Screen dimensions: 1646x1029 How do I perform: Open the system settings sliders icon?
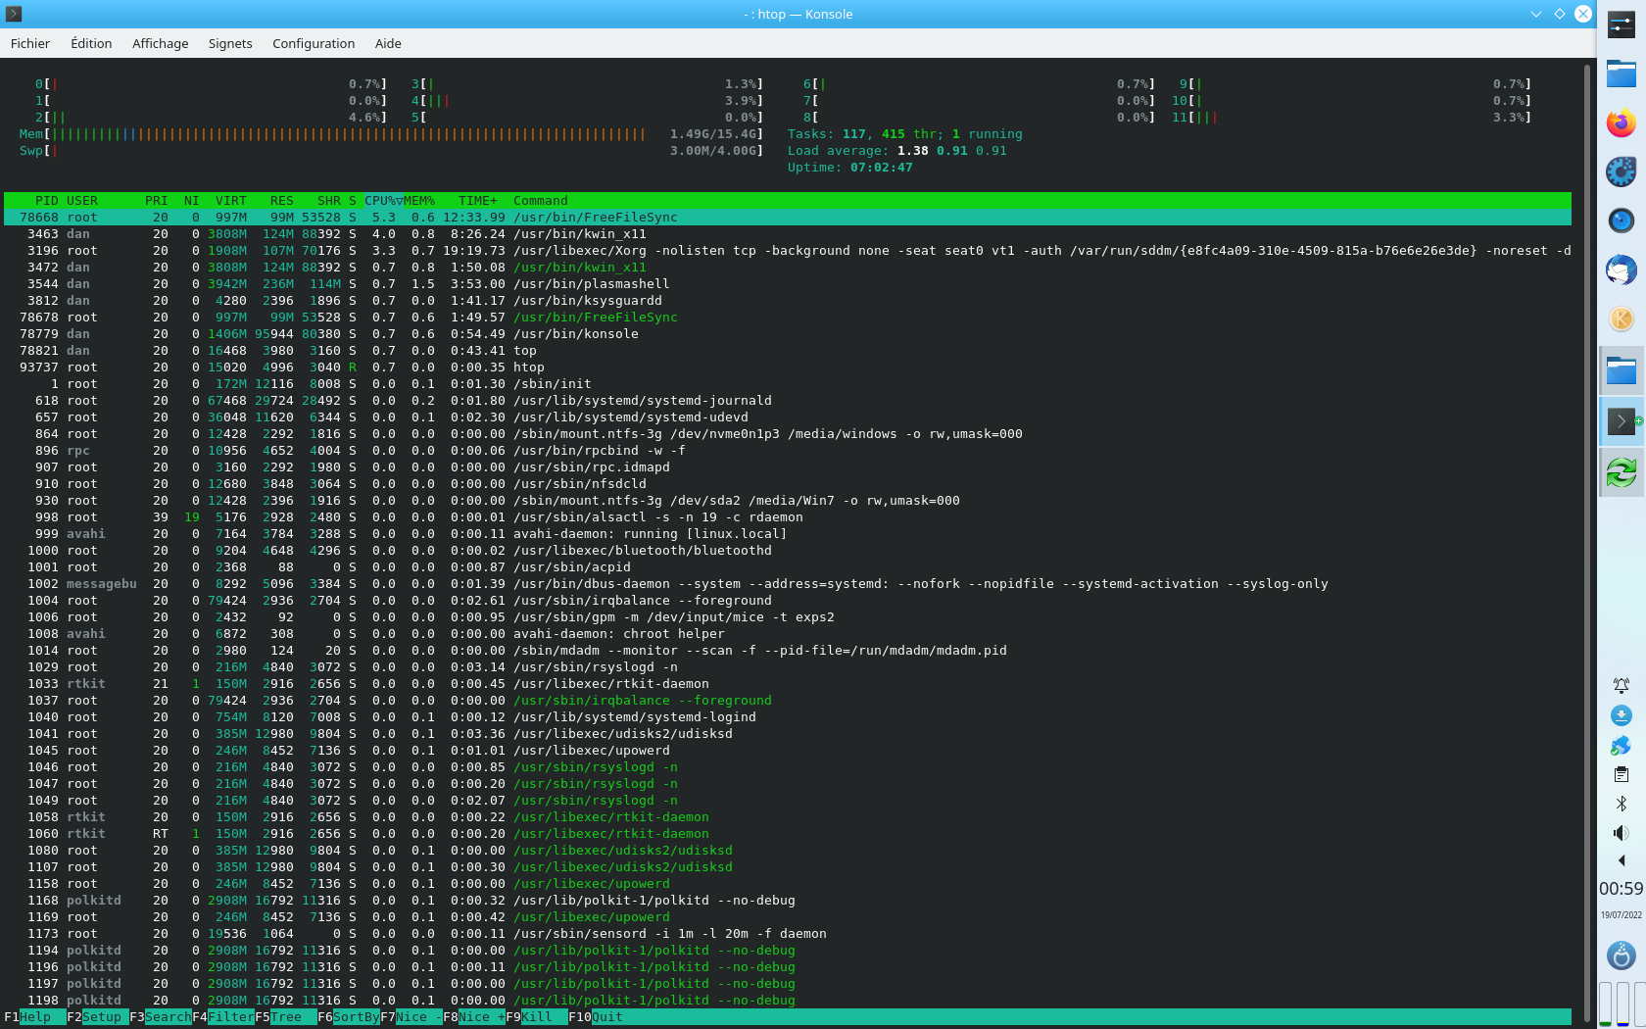[1622, 24]
